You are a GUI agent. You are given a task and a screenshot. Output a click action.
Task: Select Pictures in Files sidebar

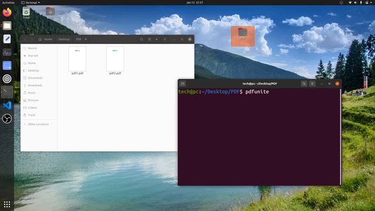pyautogui.click(x=39, y=100)
